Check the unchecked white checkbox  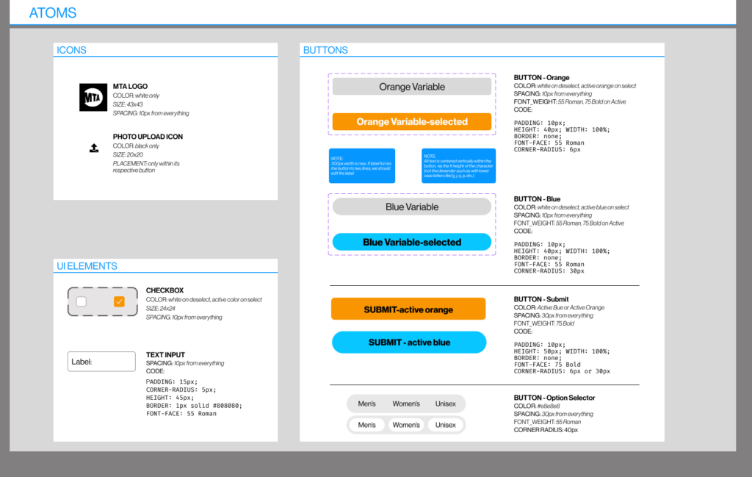coord(82,301)
